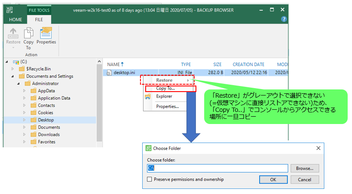
Task: Switch to the HOME ribbon tab
Action: click(x=16, y=19)
